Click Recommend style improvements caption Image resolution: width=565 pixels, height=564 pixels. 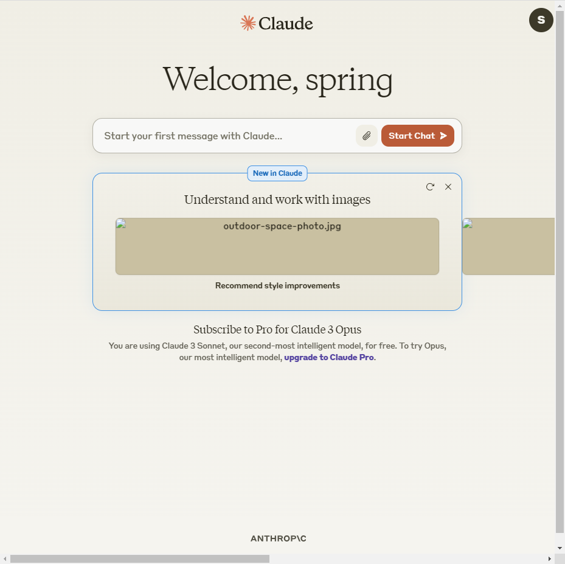pos(277,286)
